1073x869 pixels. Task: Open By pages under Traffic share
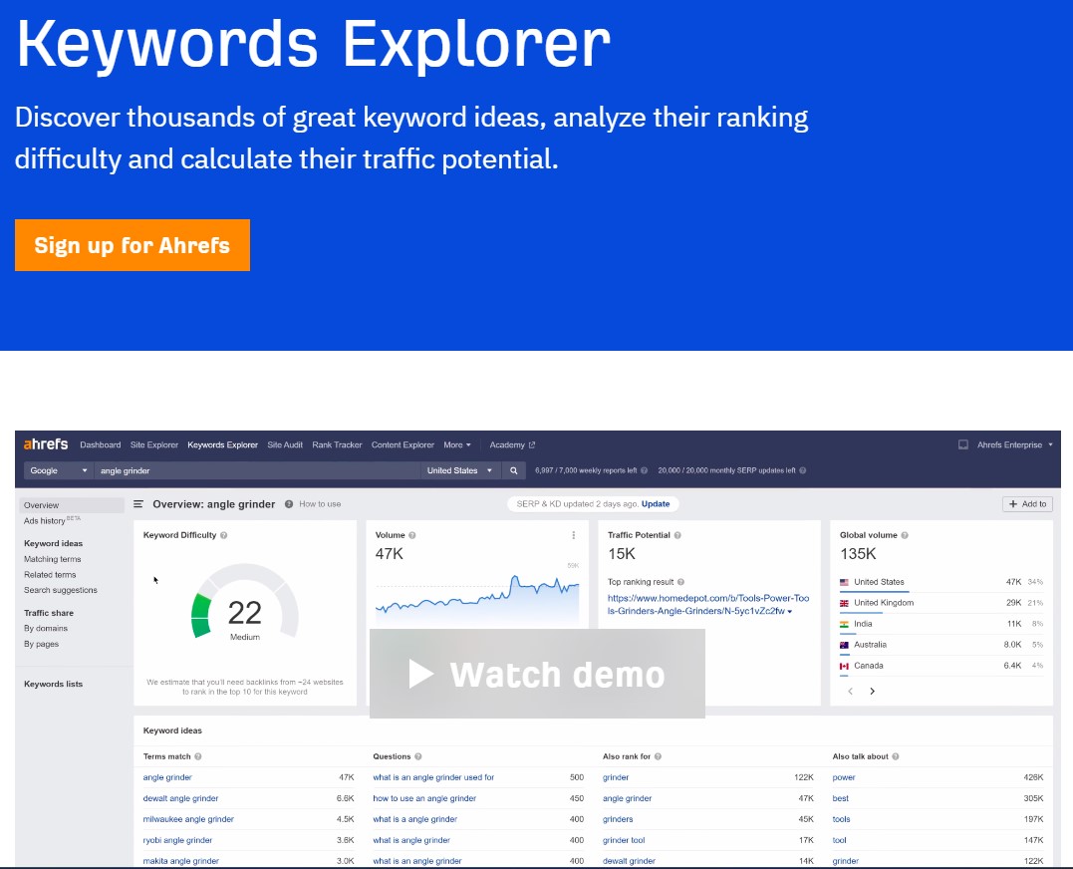pos(41,644)
